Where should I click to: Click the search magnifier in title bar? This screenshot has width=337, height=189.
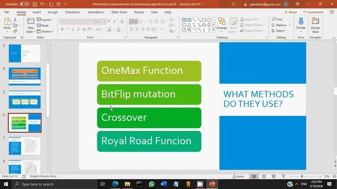(x=233, y=4)
